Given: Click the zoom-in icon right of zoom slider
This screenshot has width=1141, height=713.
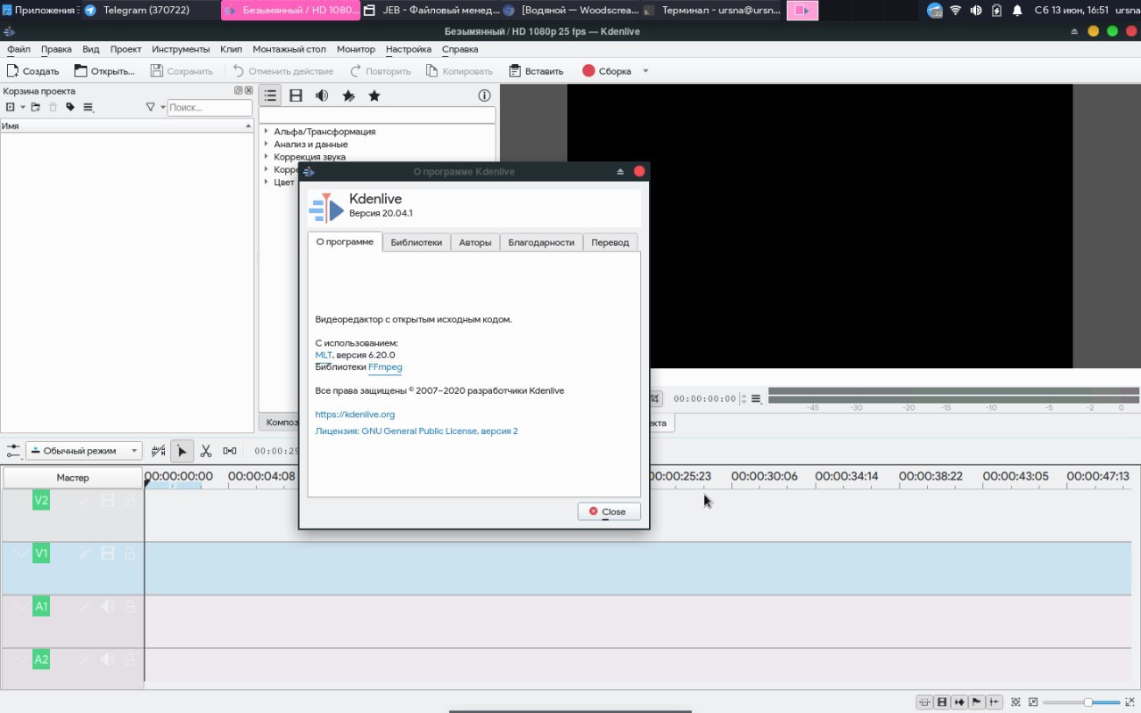Looking at the screenshot, I should click(1130, 702).
